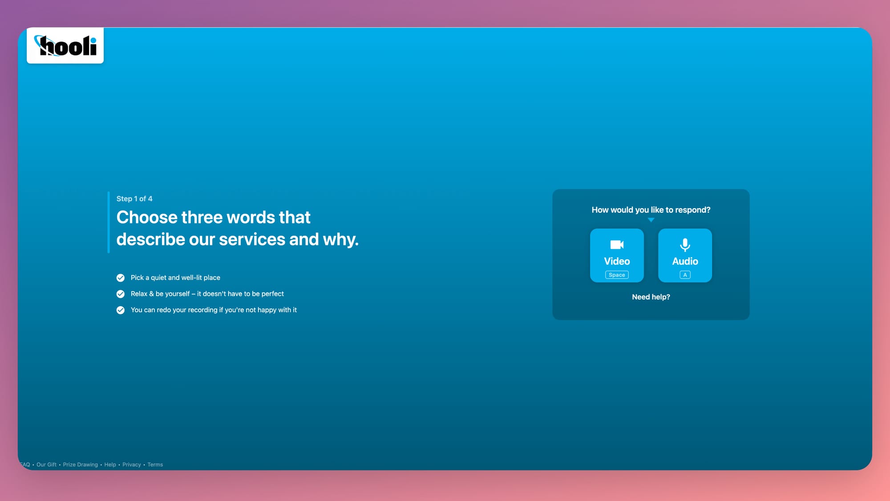Click the Hooli logo
The width and height of the screenshot is (890, 501).
pos(65,46)
